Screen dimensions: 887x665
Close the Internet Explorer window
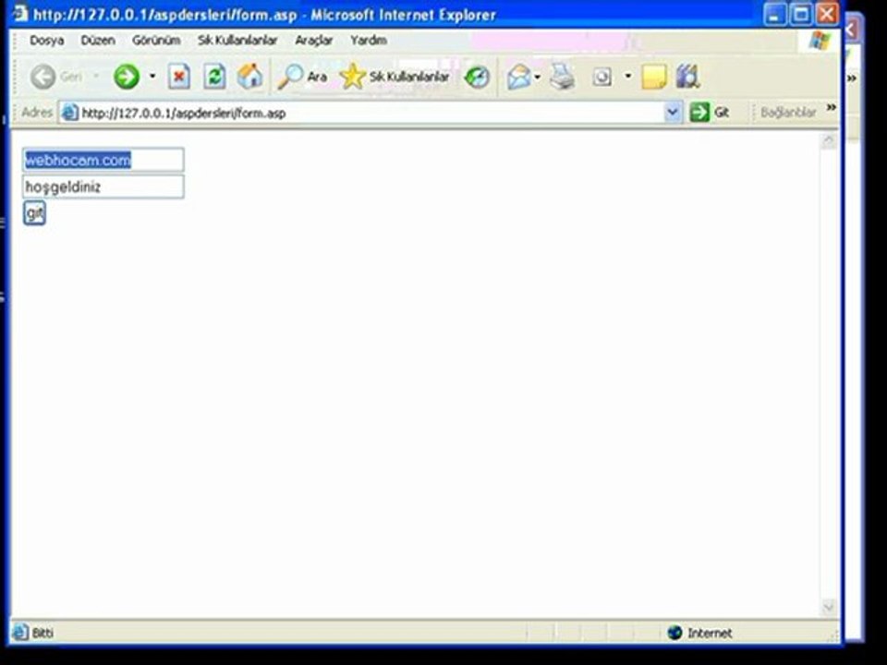(x=827, y=14)
